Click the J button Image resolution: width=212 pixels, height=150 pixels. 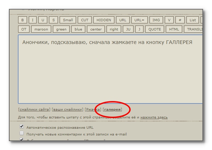coord(139,29)
